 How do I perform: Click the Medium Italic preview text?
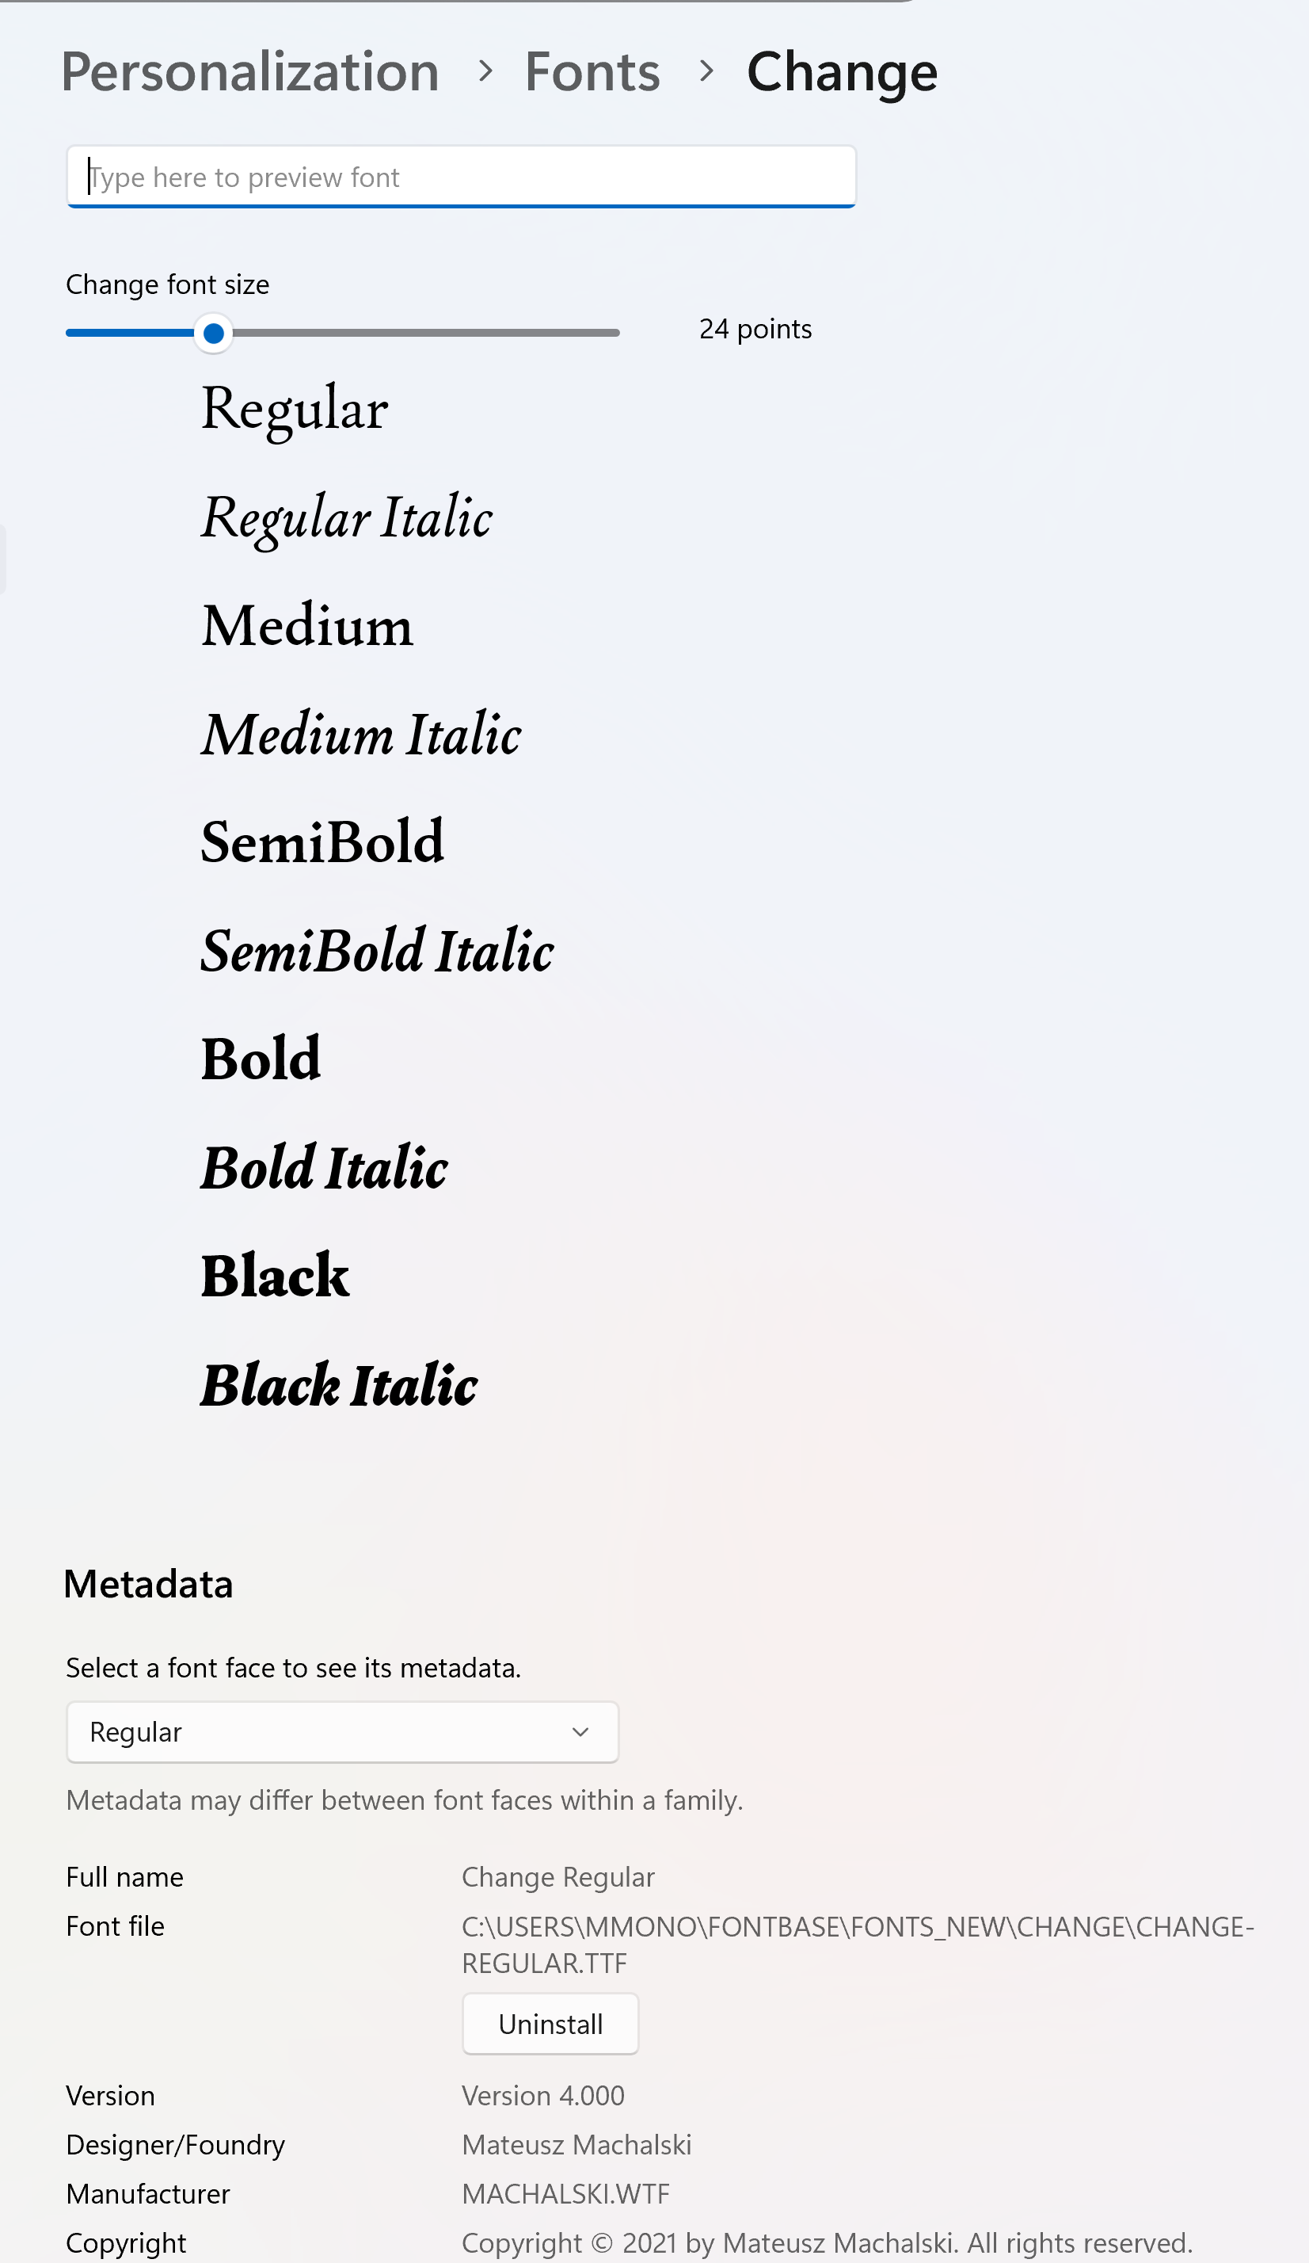(x=360, y=735)
